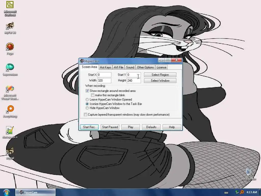Click HyperCam taskbar button

click(35, 192)
